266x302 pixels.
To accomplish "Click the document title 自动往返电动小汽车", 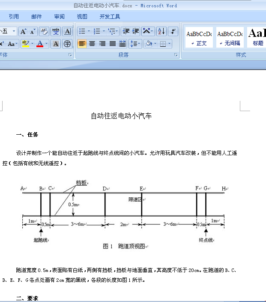I will [121, 116].
